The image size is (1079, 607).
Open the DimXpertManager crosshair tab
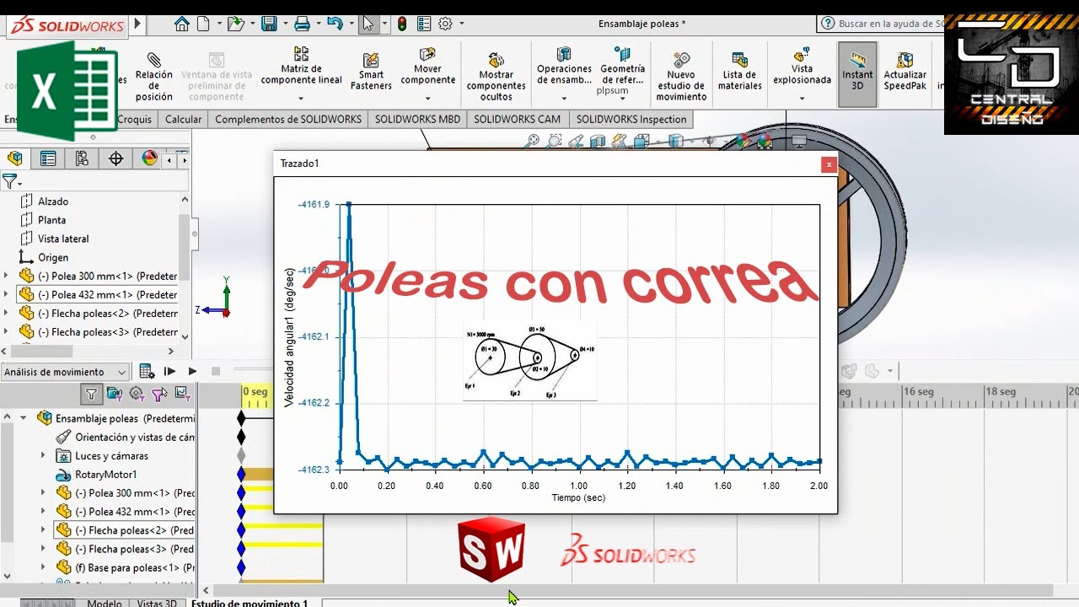(x=116, y=158)
